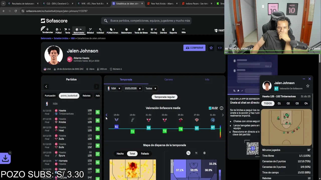The height and width of the screenshot is (180, 321).
Task: Close the Jalen Johnson popup card
Action: point(309,79)
